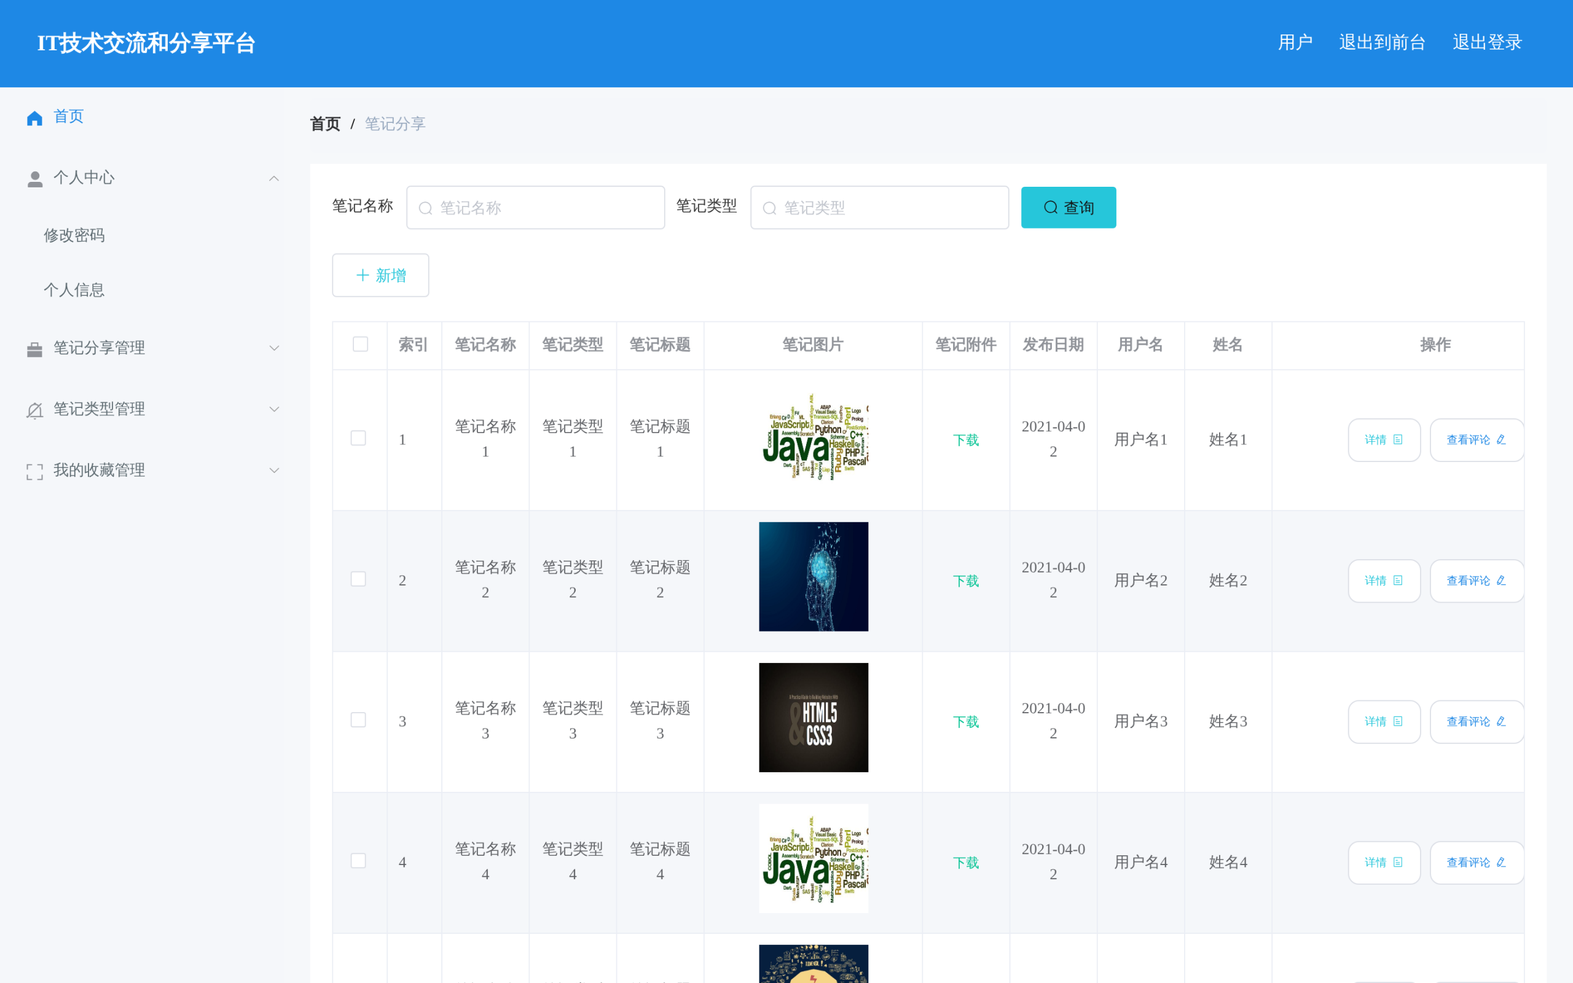The width and height of the screenshot is (1573, 983).
Task: Focus the 笔记类型 input field
Action: point(879,208)
